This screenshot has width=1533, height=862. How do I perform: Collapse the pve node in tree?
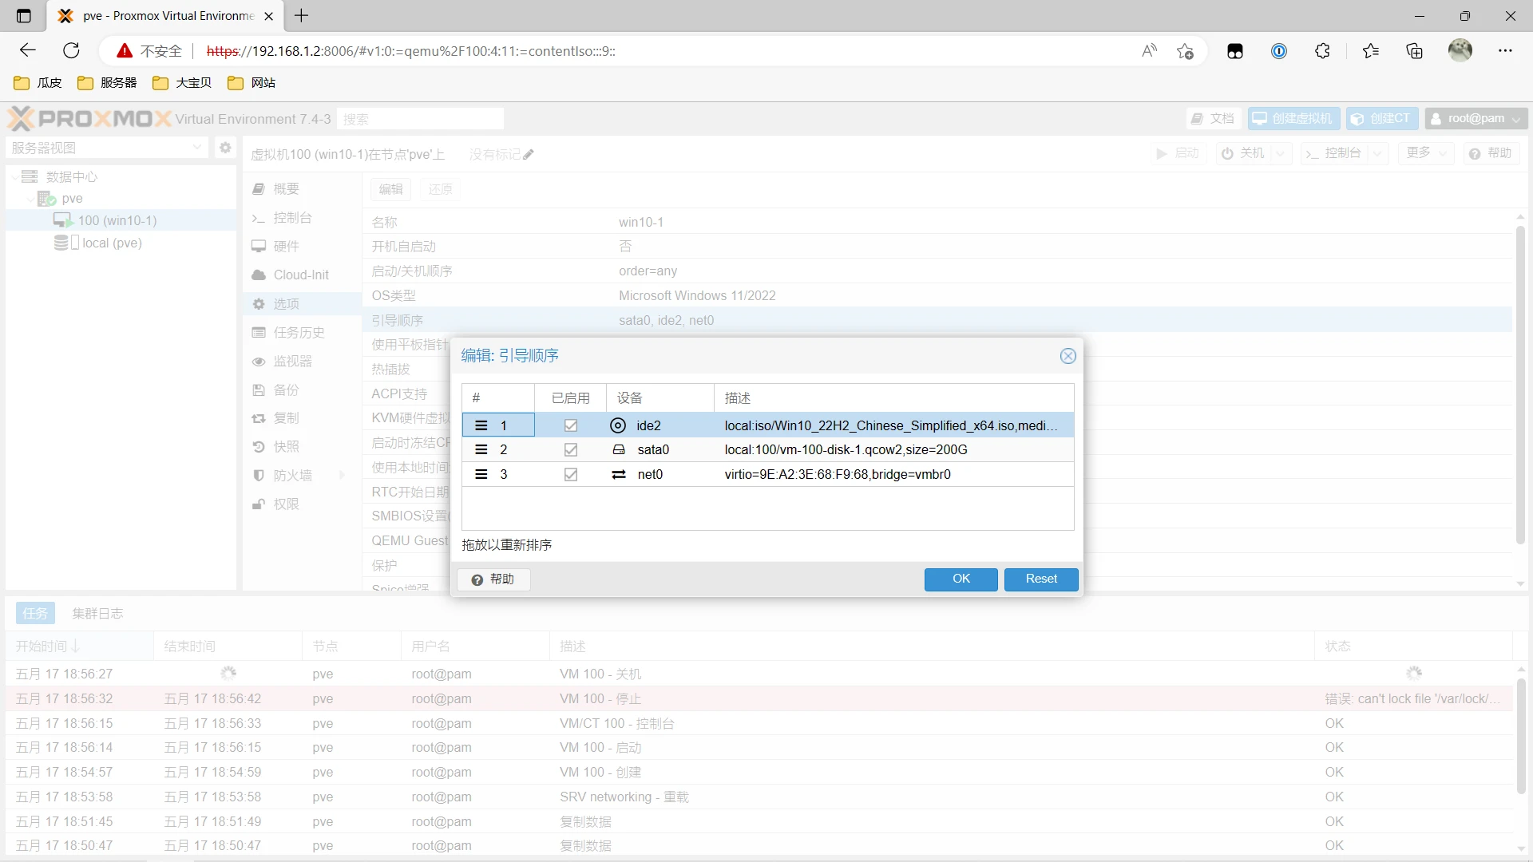[31, 199]
